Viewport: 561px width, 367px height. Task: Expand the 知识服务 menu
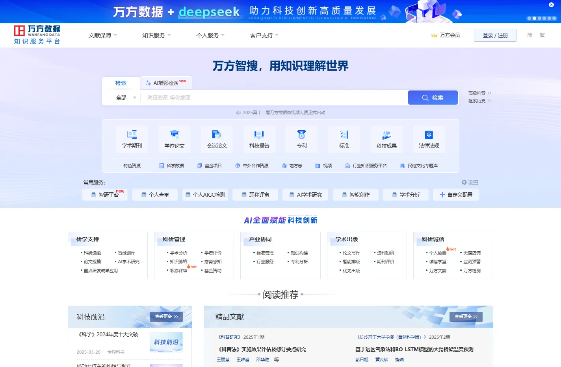click(x=156, y=35)
